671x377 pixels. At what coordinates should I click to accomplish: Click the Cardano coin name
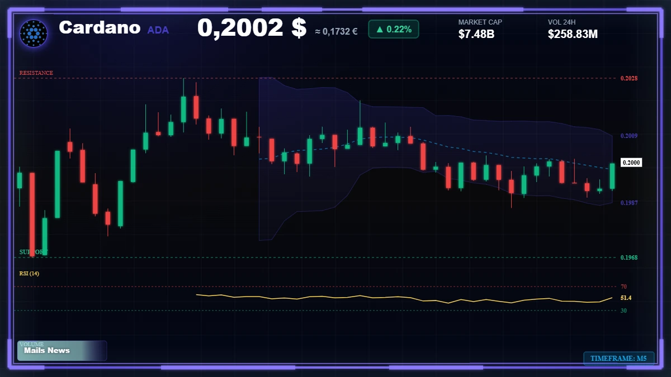100,27
